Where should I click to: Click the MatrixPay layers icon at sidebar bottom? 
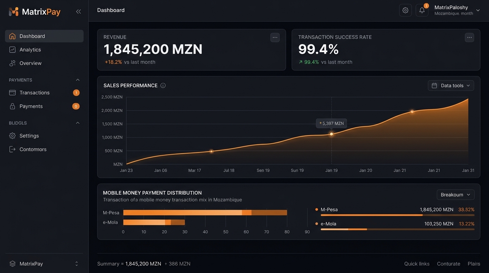[12, 264]
